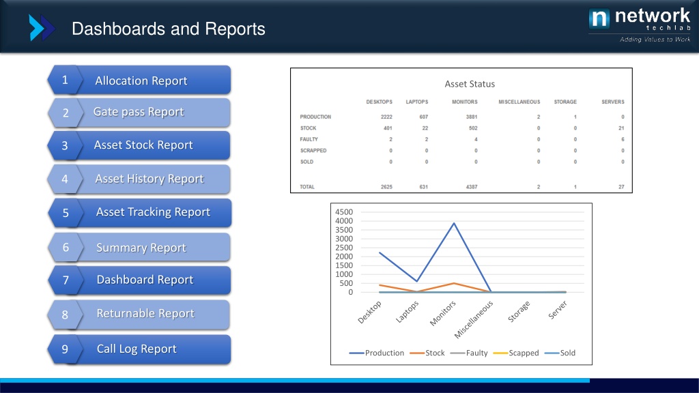
Task: Click the number 9 hexagon badge
Action: 65,349
